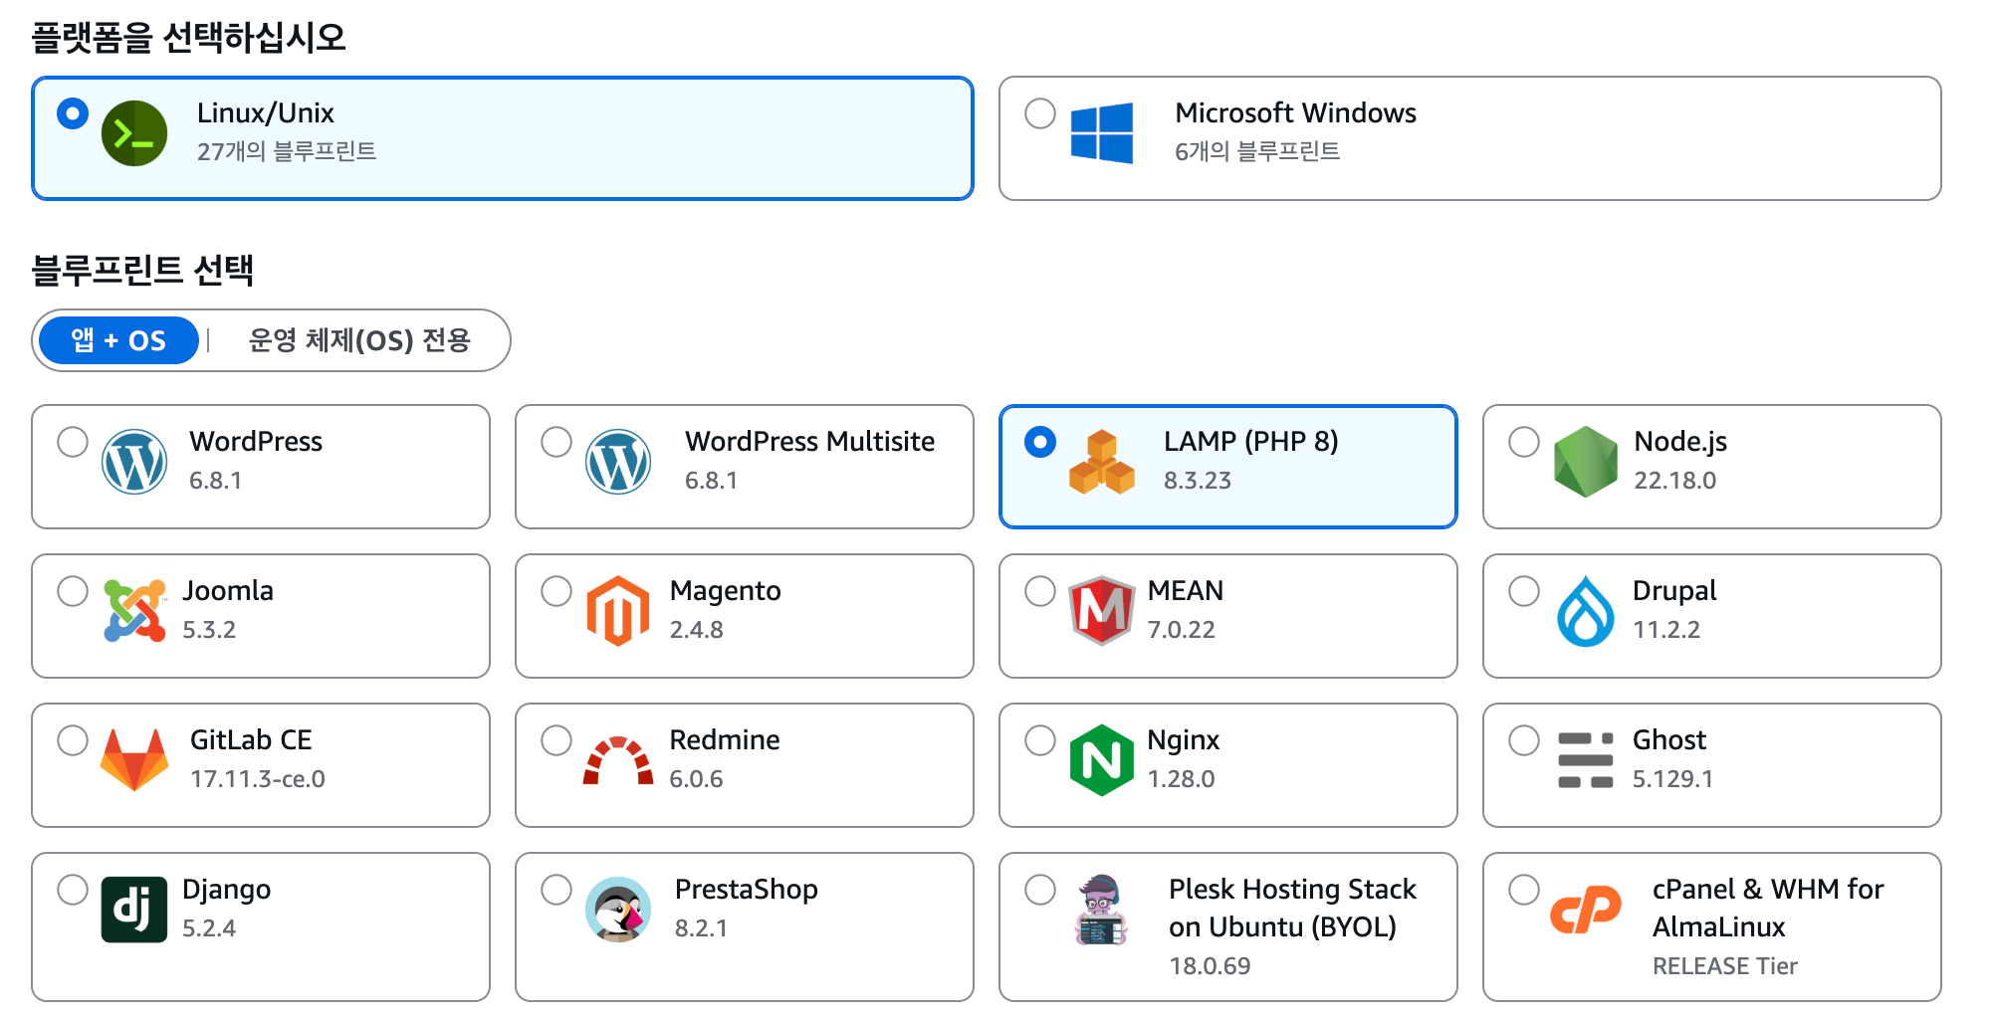The image size is (1995, 1021).
Task: Select the Linux/Unix platform radio button
Action: tap(73, 113)
